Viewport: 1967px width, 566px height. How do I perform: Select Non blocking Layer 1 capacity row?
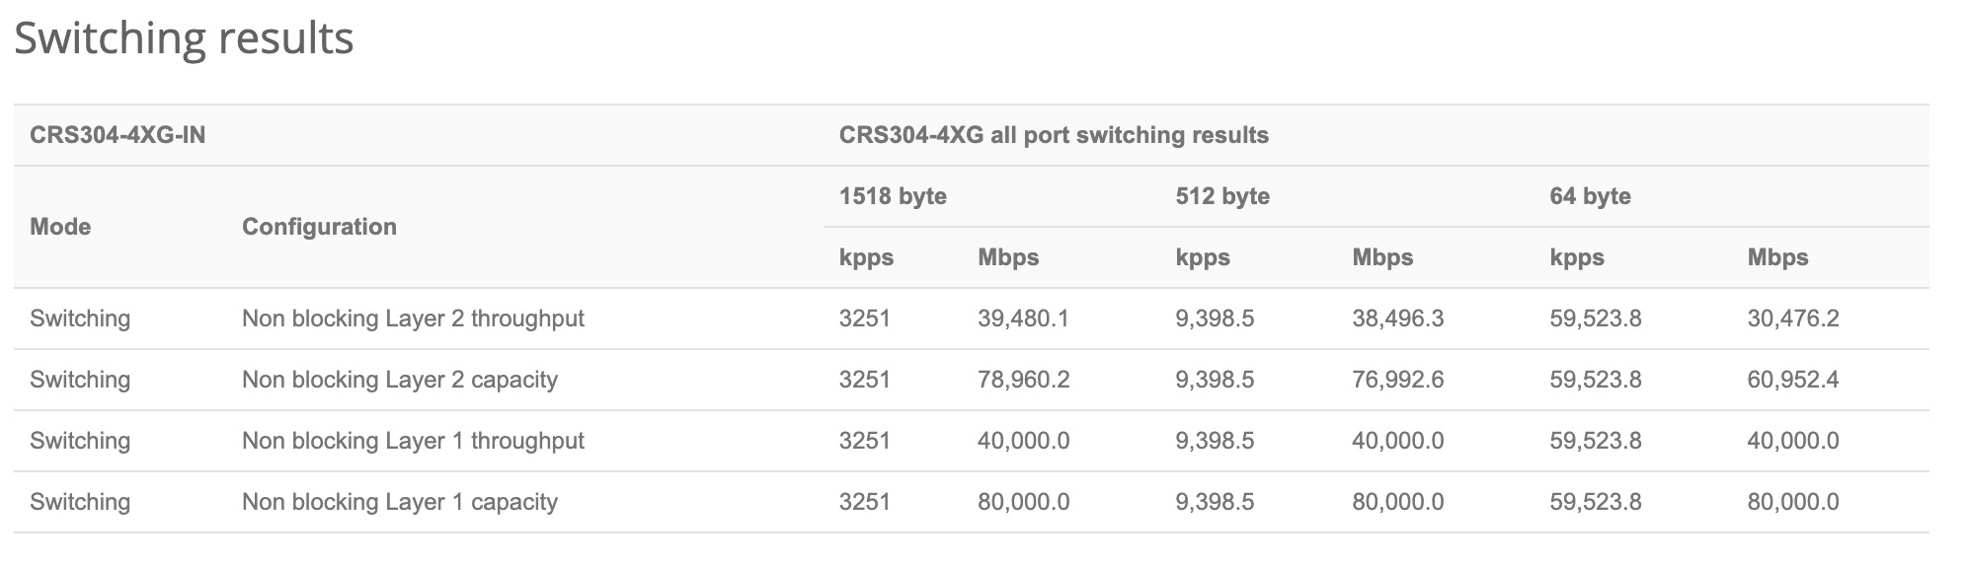400,502
